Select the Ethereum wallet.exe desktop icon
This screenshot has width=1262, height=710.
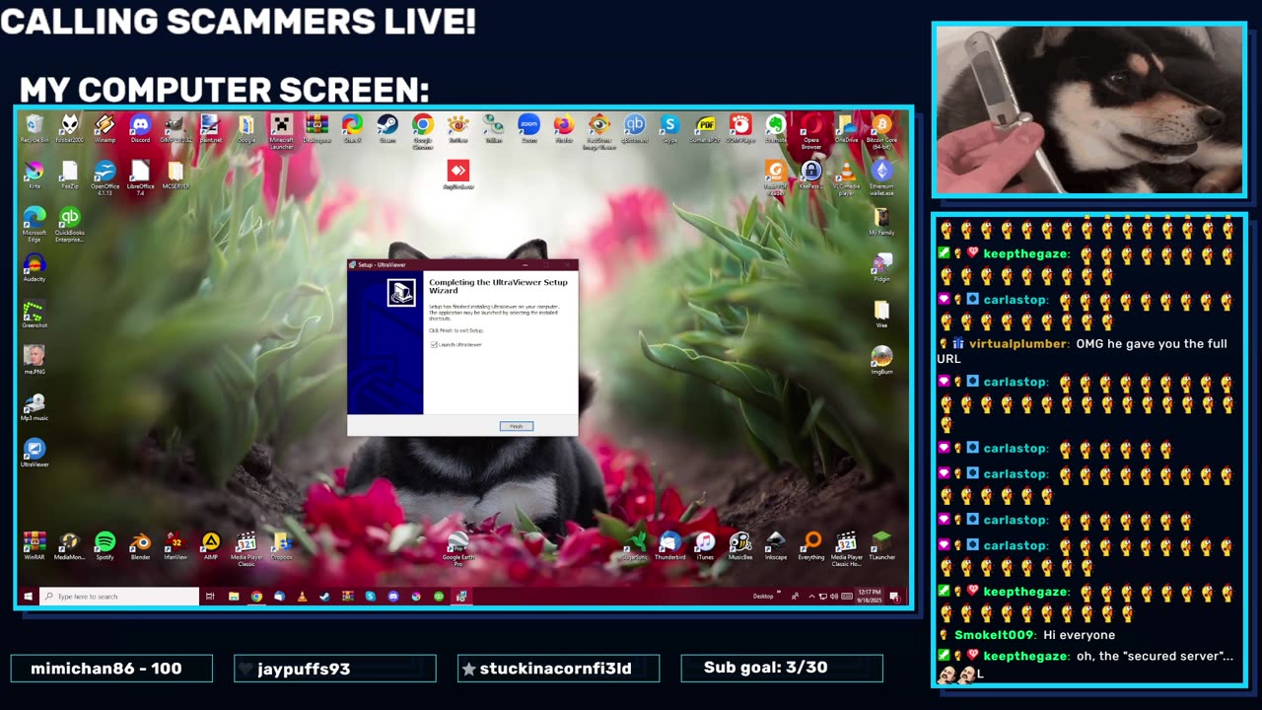[x=881, y=178]
